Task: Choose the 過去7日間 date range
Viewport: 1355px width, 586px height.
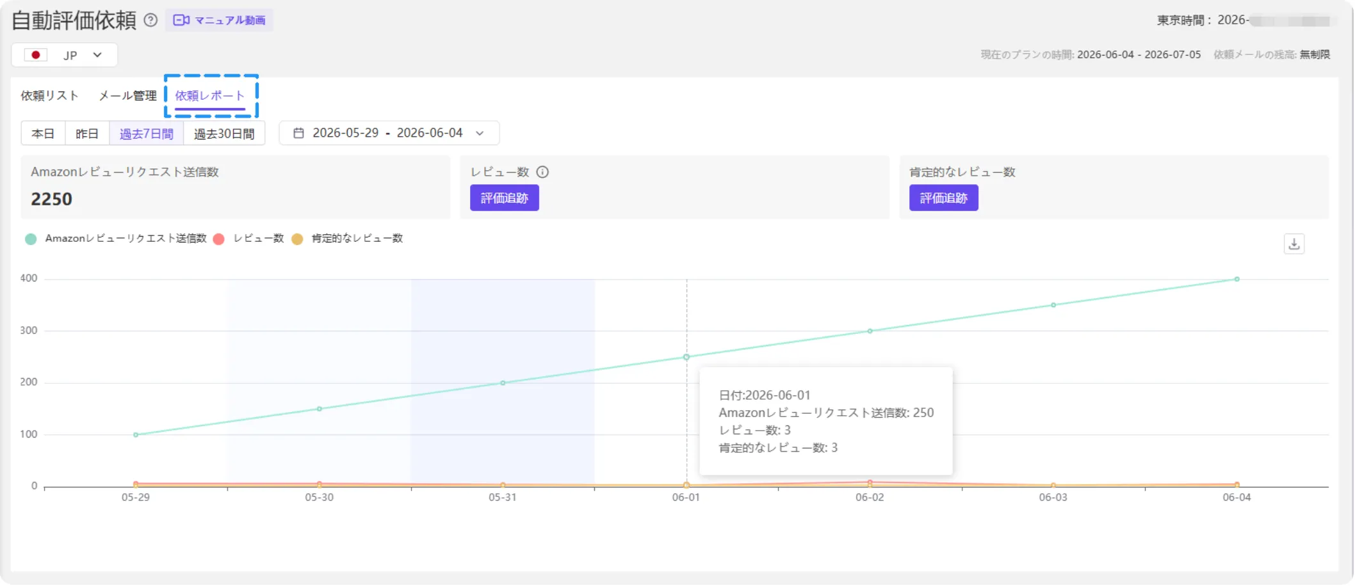Action: [147, 133]
